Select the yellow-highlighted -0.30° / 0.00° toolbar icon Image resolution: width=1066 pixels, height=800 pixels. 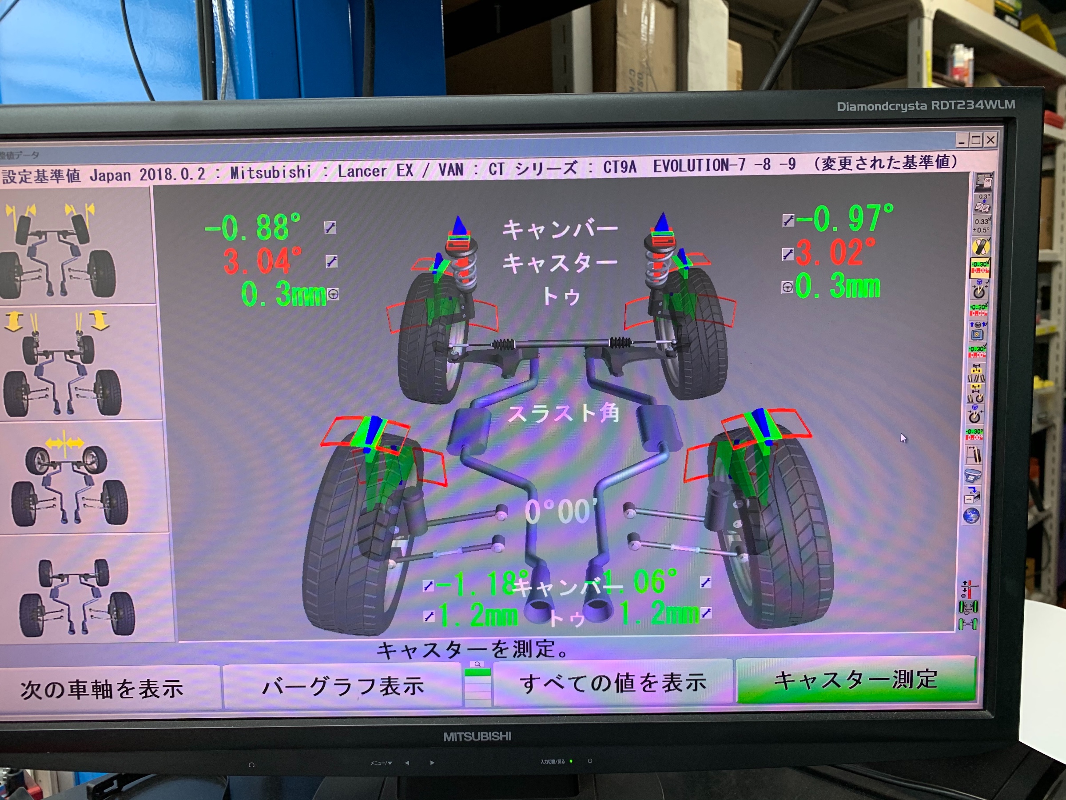(x=980, y=268)
